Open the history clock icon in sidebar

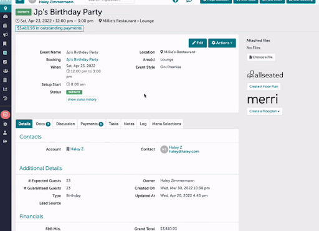coord(5,98)
